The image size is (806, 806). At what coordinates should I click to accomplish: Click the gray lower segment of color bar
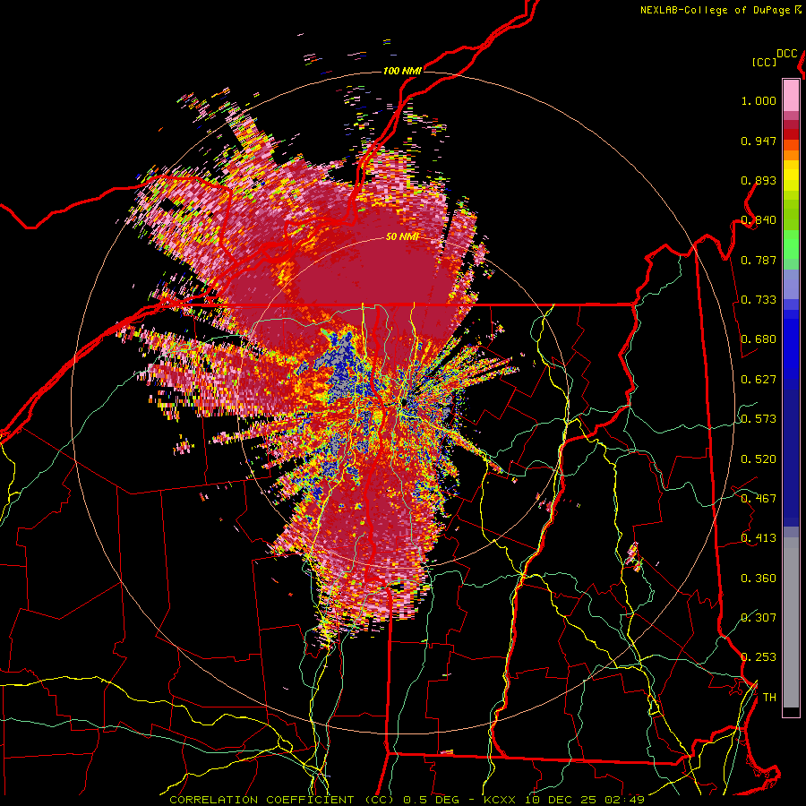pos(791,622)
